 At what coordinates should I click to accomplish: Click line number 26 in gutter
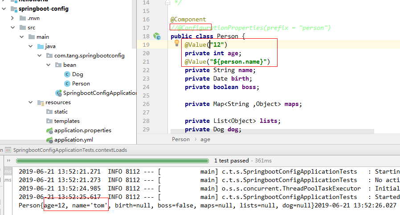tap(146, 104)
